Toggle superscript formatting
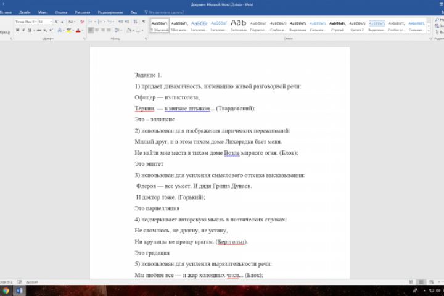 tap(51, 30)
